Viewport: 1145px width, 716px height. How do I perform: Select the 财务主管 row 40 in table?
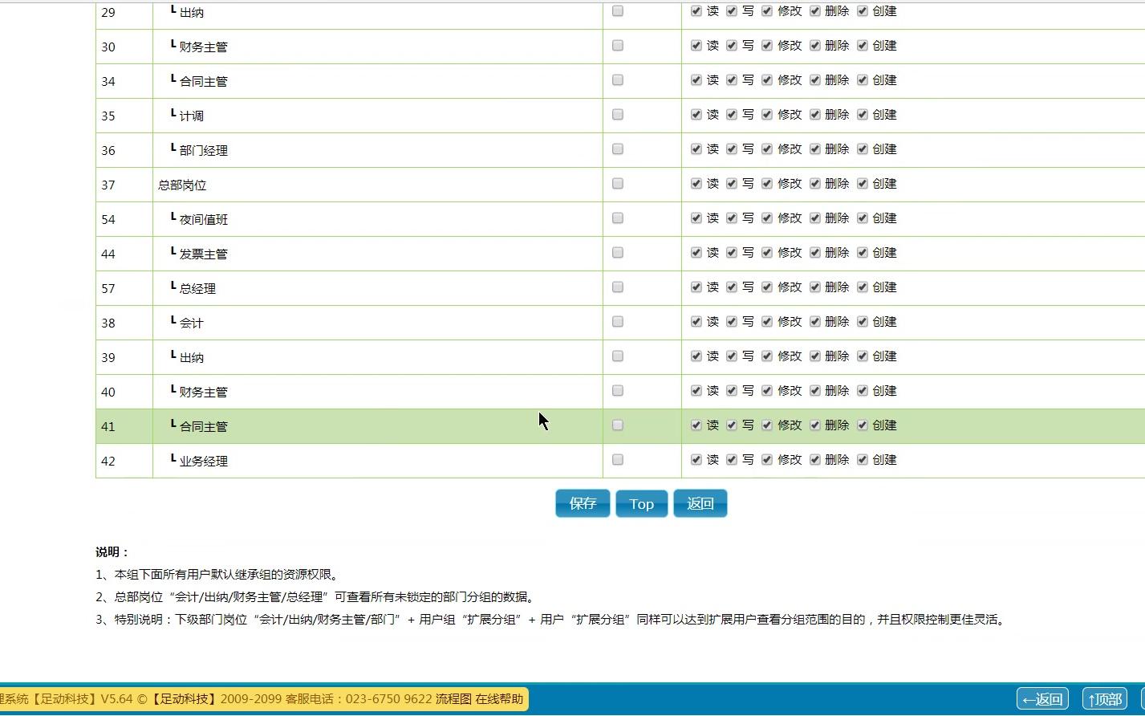[617, 390]
